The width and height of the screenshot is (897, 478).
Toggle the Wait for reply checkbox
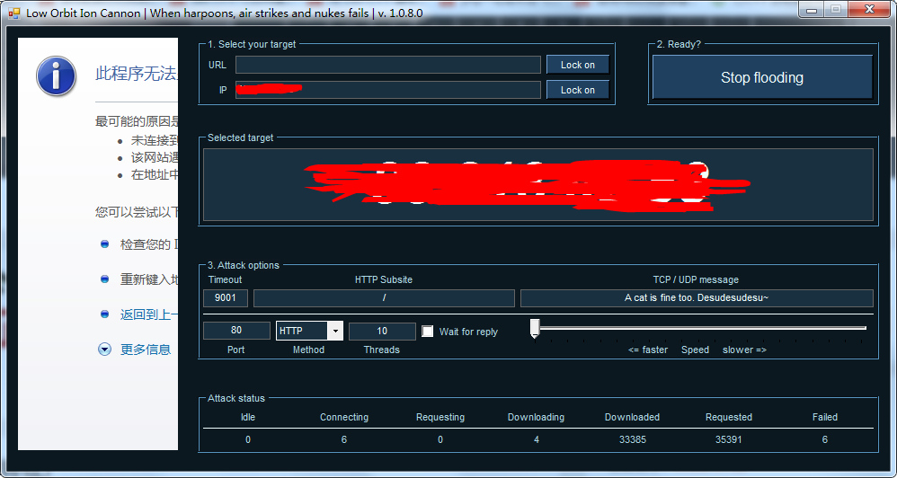427,332
